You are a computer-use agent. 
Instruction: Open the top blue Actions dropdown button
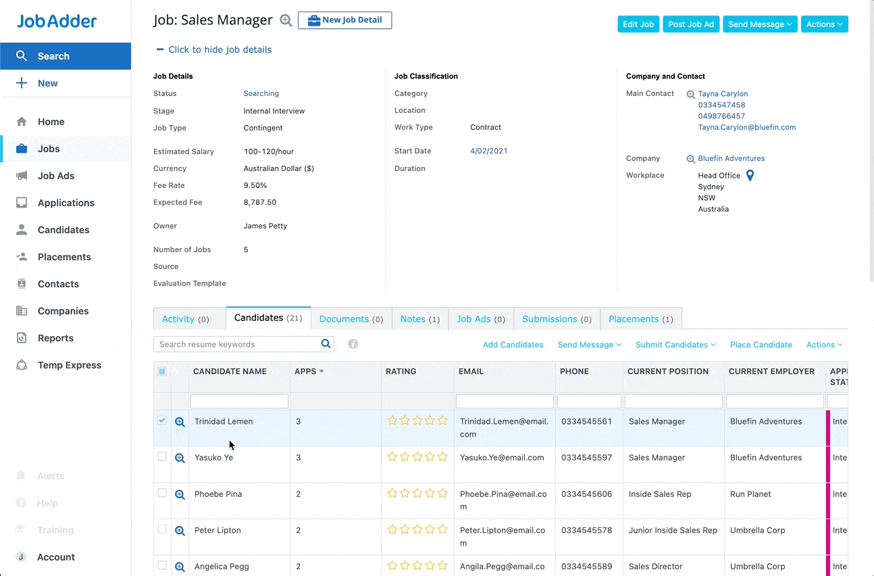pos(824,24)
